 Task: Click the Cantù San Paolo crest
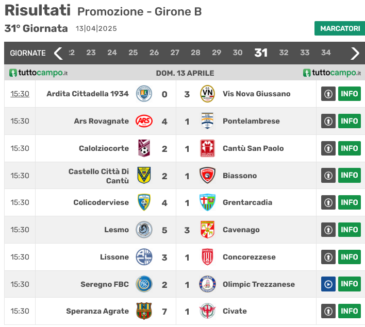pos(207,148)
